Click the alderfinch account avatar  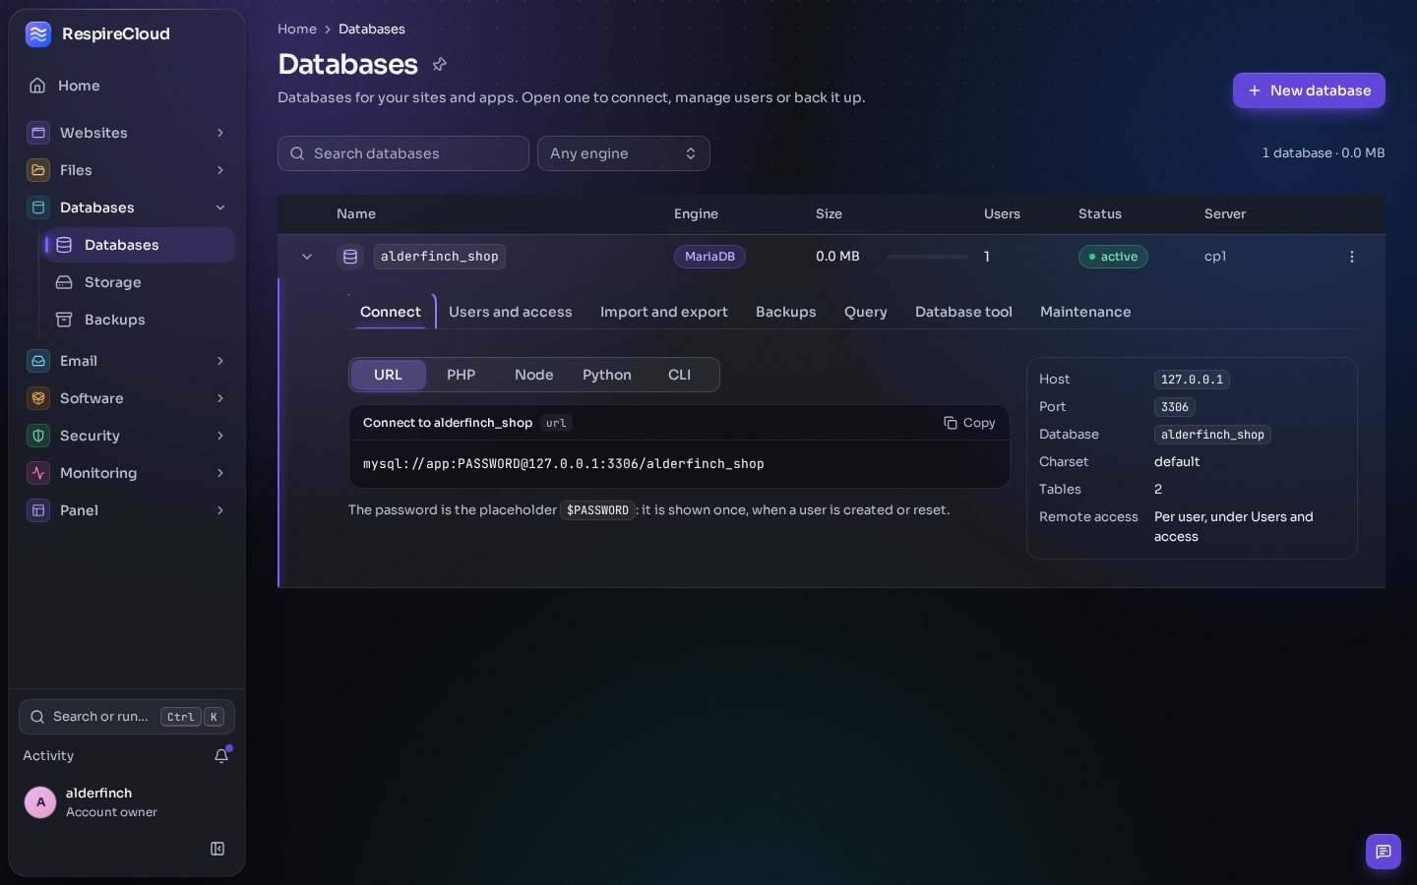pos(40,802)
